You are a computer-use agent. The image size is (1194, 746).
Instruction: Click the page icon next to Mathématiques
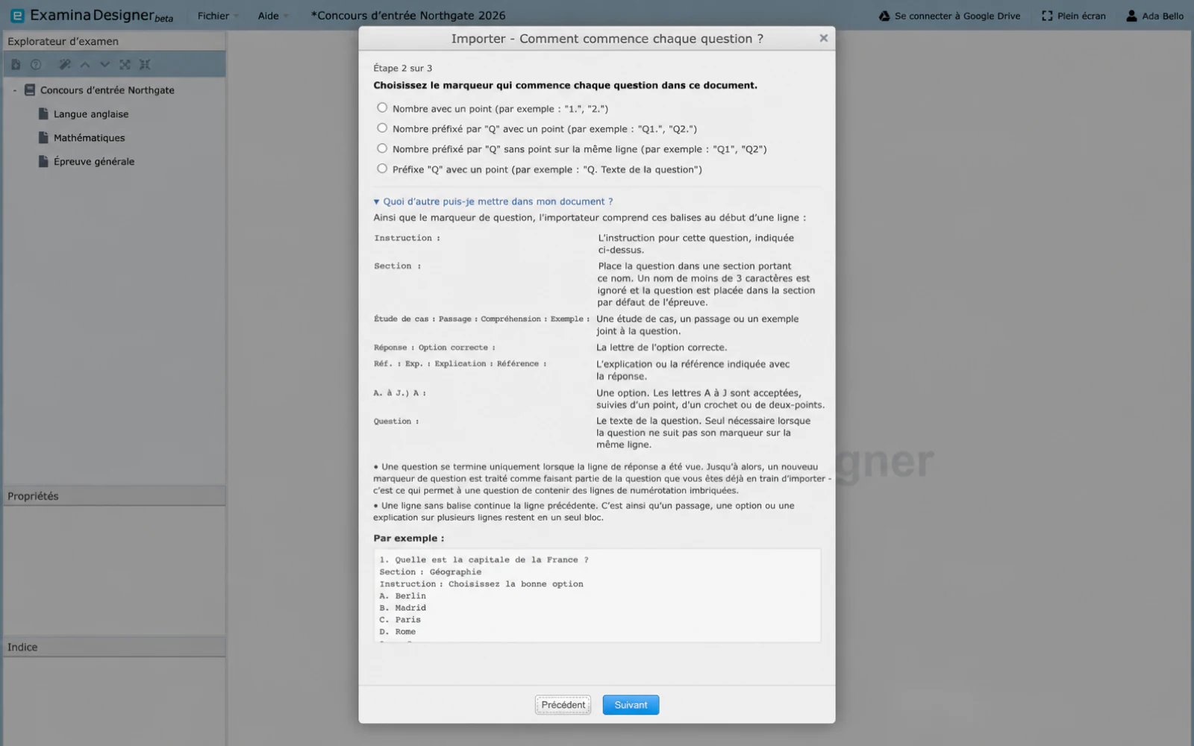tap(43, 137)
